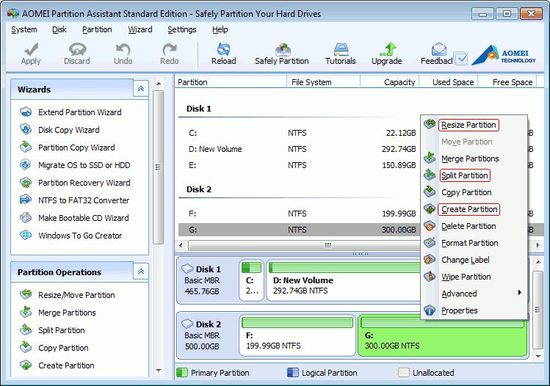Viewport: 550px width, 386px height.
Task: Click the Disk Copy Wizard icon
Action: tap(26, 130)
